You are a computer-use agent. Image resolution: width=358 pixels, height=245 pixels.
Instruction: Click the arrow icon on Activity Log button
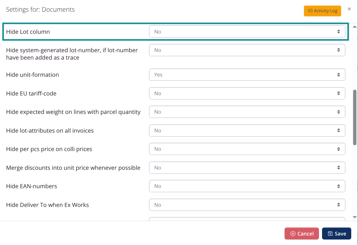coord(310,11)
